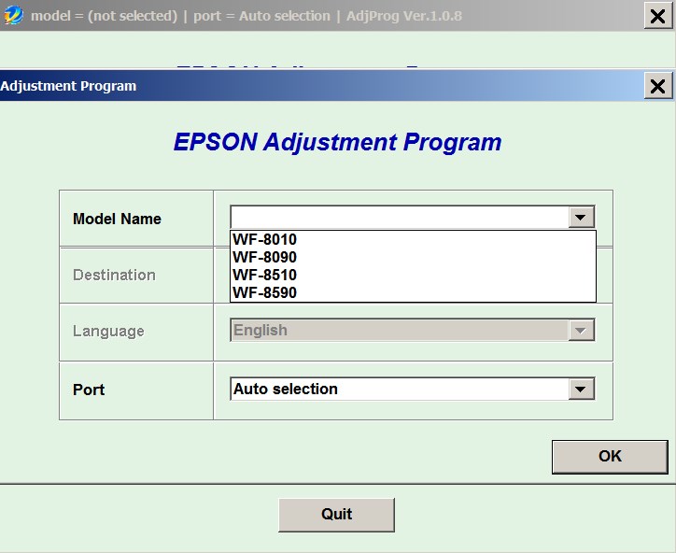The height and width of the screenshot is (553, 676).
Task: Click the OK button
Action: pyautogui.click(x=610, y=457)
